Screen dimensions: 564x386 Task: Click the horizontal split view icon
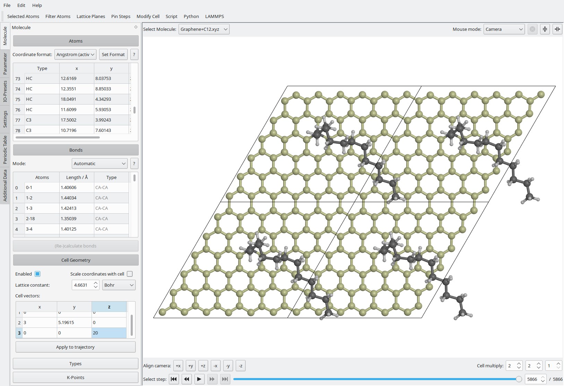(x=545, y=29)
